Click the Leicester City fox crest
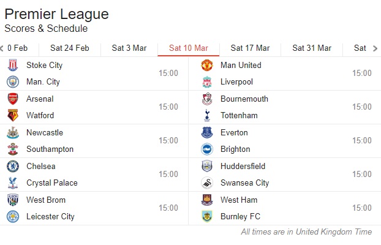The width and height of the screenshot is (381, 245). (13, 217)
